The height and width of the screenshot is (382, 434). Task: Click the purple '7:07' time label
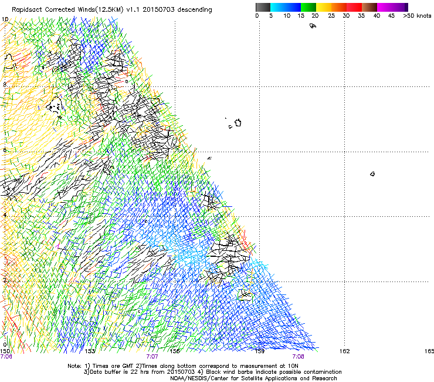tap(152, 357)
